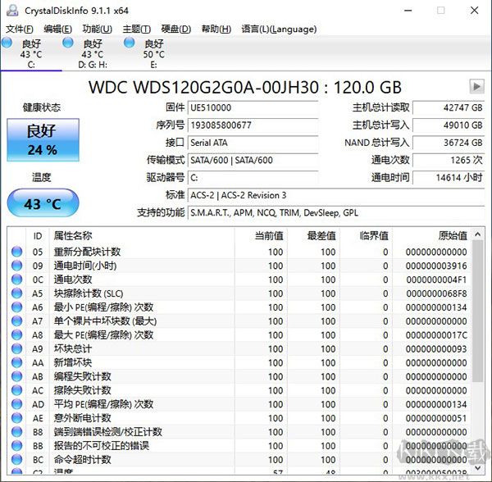
Task: Click the 良好 24 % health status button
Action: [x=43, y=140]
